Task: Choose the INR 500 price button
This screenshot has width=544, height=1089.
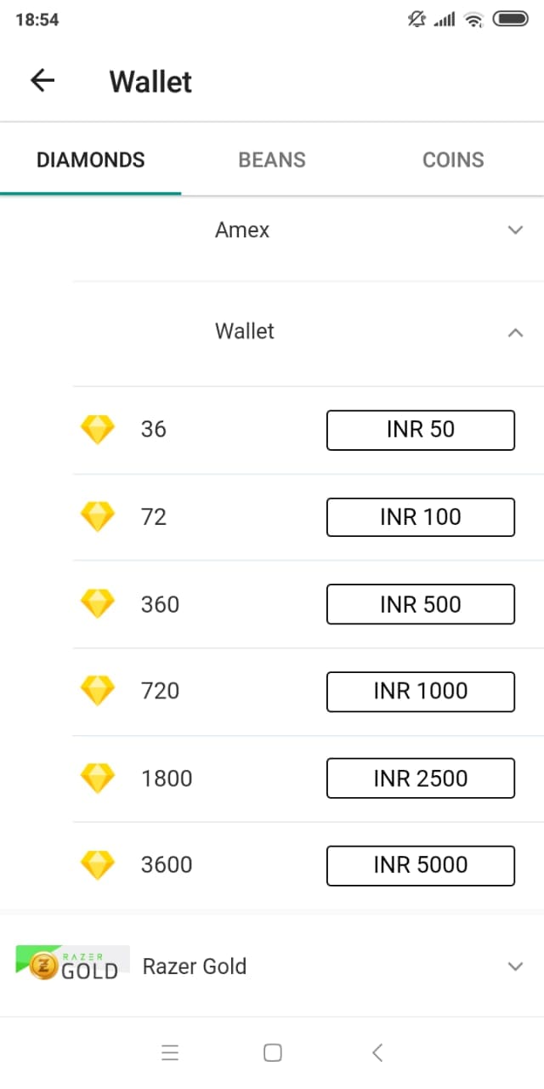Action: 421,604
